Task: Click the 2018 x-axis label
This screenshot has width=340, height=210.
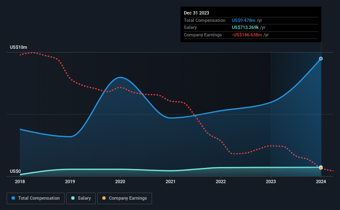Action: tap(20, 181)
